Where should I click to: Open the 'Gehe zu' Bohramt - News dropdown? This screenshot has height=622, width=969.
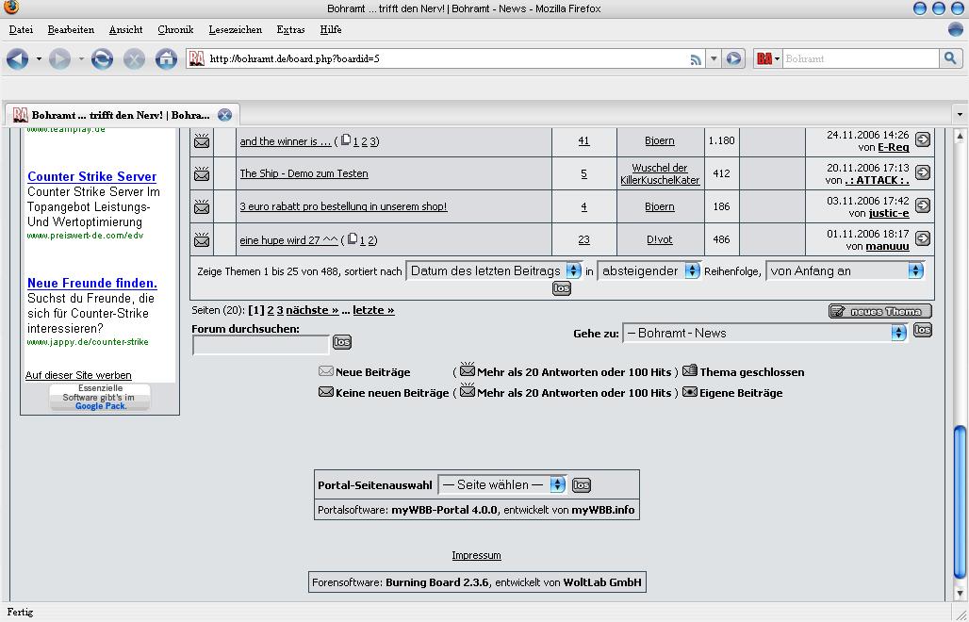click(764, 333)
